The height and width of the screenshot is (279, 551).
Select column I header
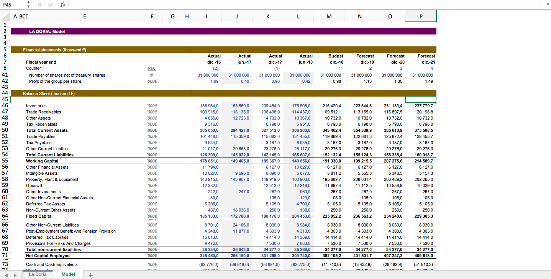(207, 16)
